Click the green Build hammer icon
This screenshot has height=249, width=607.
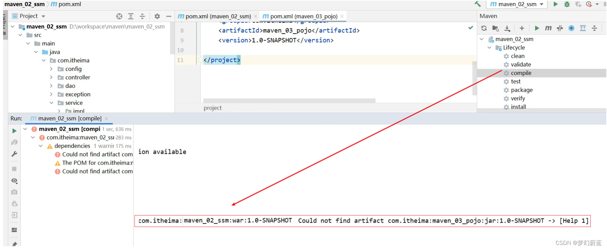pos(478,4)
